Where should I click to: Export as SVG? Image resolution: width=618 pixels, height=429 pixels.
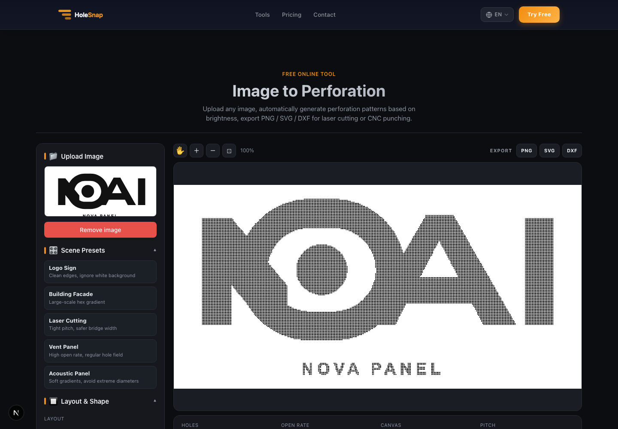[x=549, y=151]
